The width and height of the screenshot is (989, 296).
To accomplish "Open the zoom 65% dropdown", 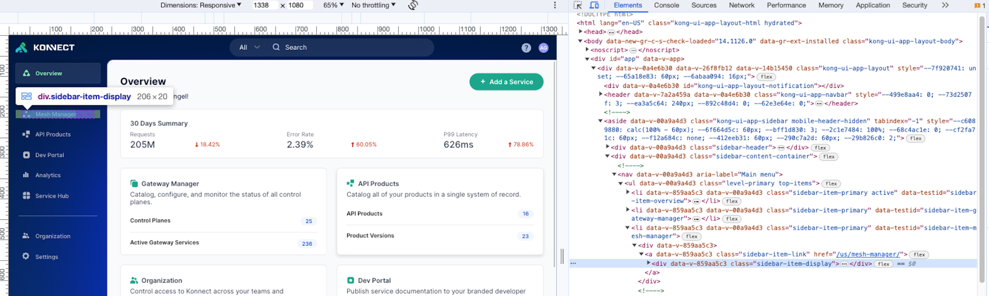I will (x=333, y=5).
